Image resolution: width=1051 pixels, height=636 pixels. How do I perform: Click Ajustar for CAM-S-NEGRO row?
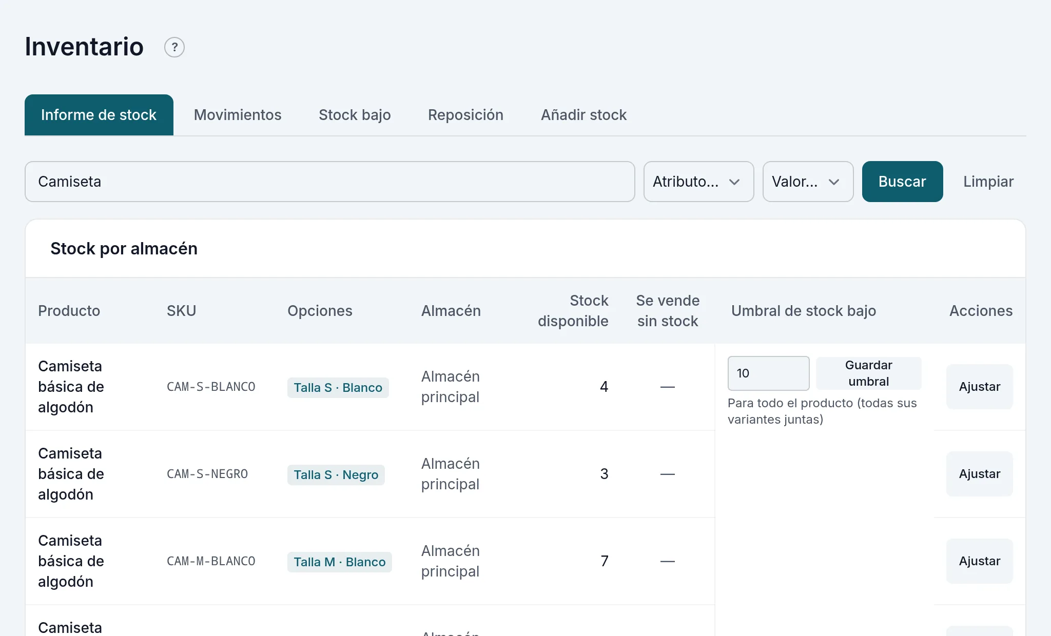(x=979, y=474)
